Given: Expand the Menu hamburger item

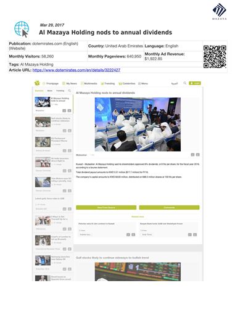Looking at the screenshot, I should (143, 83).
